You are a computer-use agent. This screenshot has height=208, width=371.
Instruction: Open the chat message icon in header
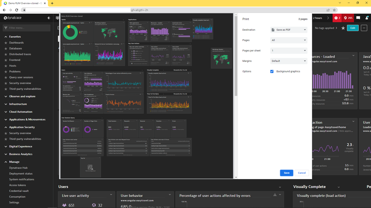(358, 18)
